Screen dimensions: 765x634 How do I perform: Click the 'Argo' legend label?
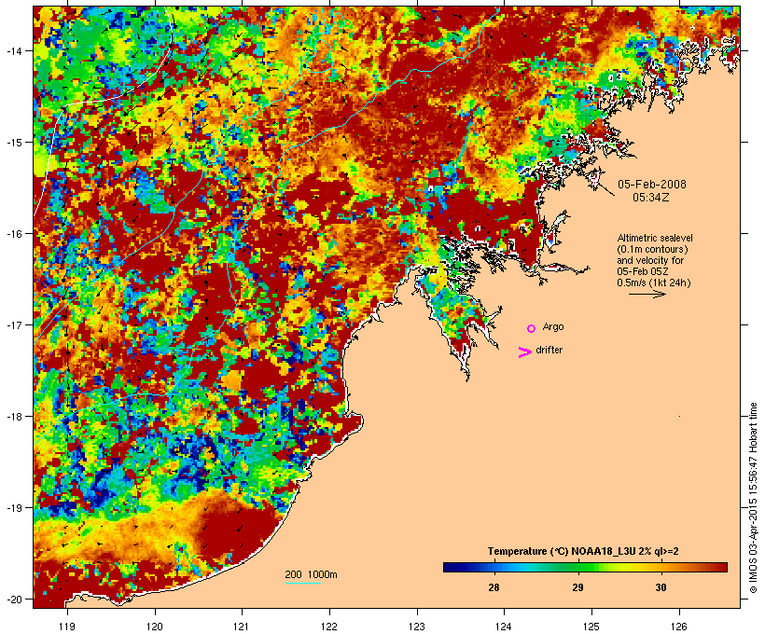tap(553, 326)
